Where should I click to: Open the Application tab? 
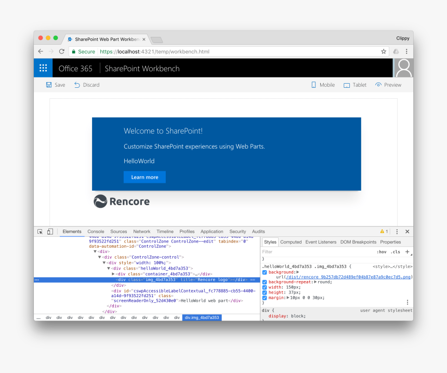212,232
